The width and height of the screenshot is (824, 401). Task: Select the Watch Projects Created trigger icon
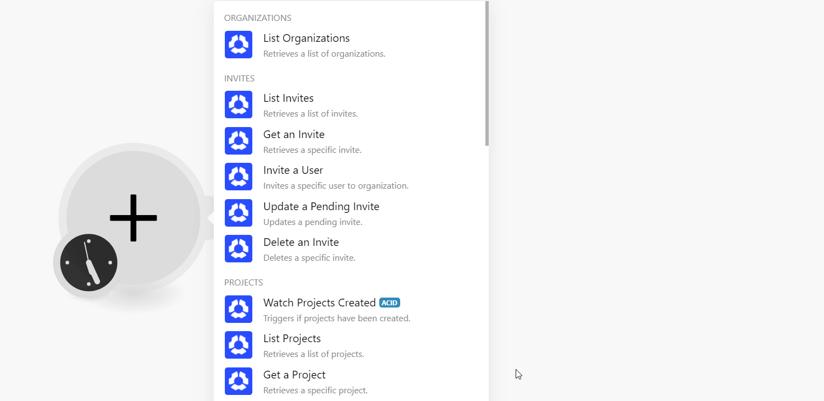[238, 309]
